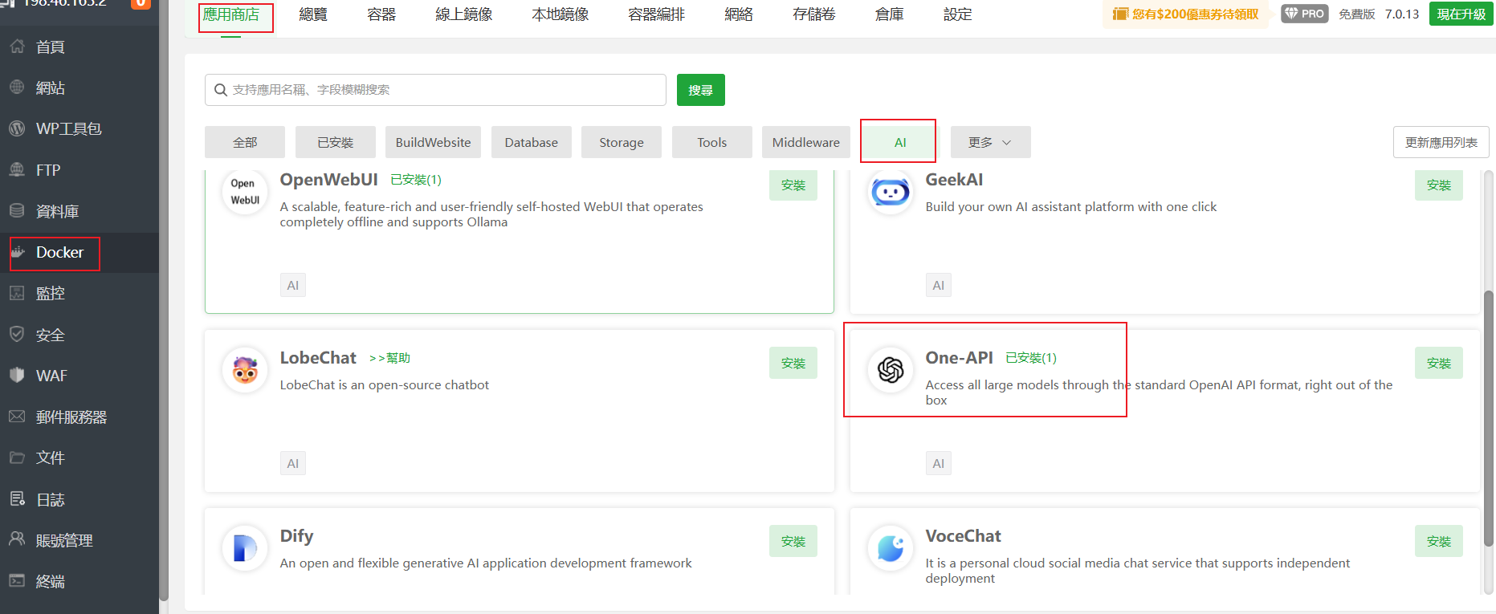Open the 設定 tab
The height and width of the screenshot is (614, 1496).
(958, 14)
